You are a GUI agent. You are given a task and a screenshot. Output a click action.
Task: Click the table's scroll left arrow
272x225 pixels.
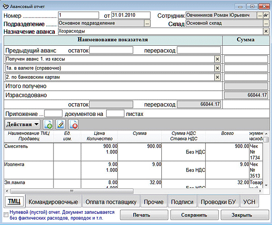point(7,191)
